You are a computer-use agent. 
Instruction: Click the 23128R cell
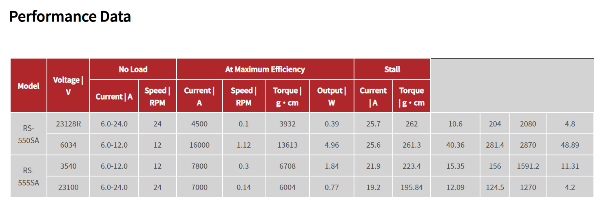(x=68, y=124)
